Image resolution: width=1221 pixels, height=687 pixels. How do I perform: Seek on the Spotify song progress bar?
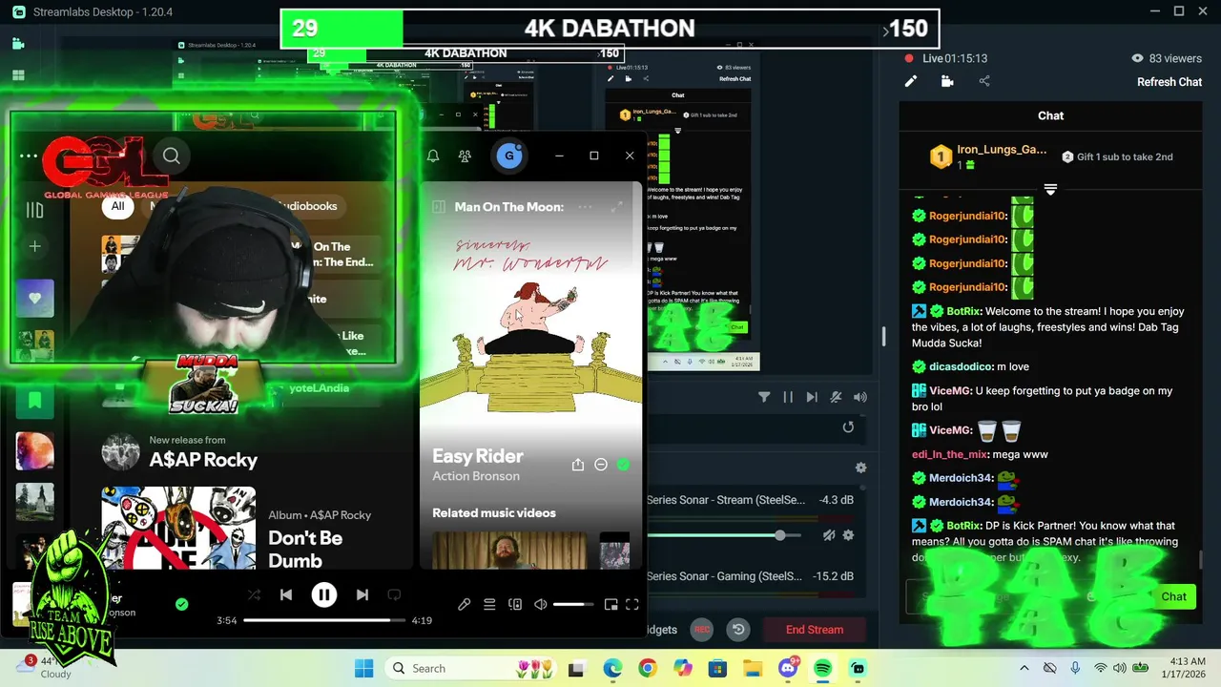[323, 620]
